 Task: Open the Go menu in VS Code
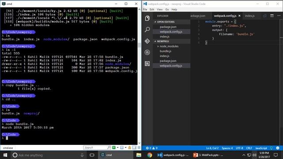pos(167,10)
